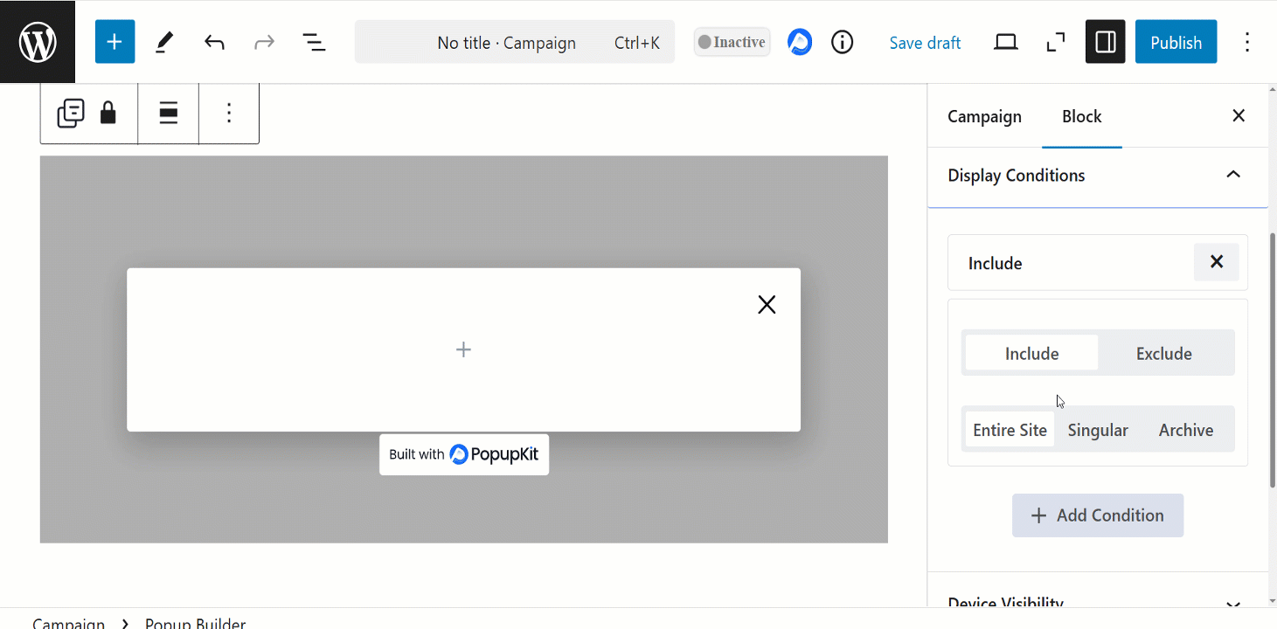Click the PopupKit icon in top bar
Screen dimensions: 1277x629
(x=799, y=42)
